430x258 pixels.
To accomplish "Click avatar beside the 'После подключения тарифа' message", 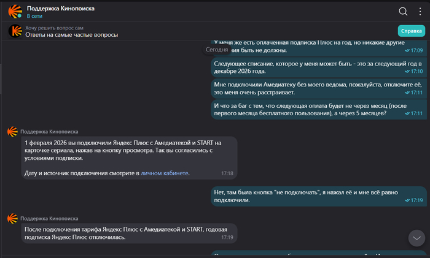I will pos(12,218).
